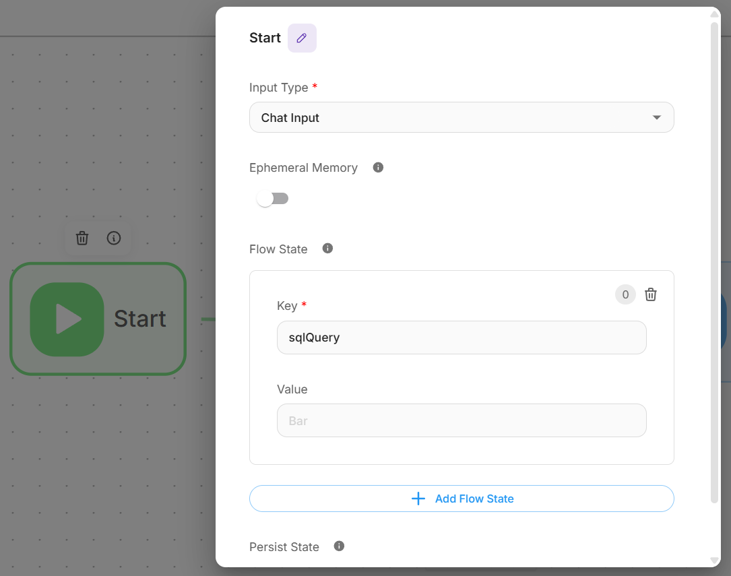
Task: Click the pencil icon to rename Start
Action: click(x=302, y=38)
